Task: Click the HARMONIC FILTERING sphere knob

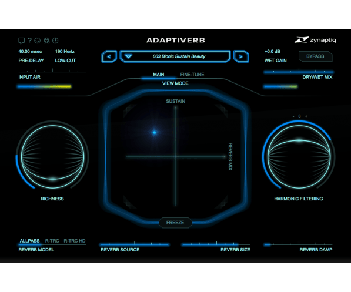Action: (x=299, y=156)
